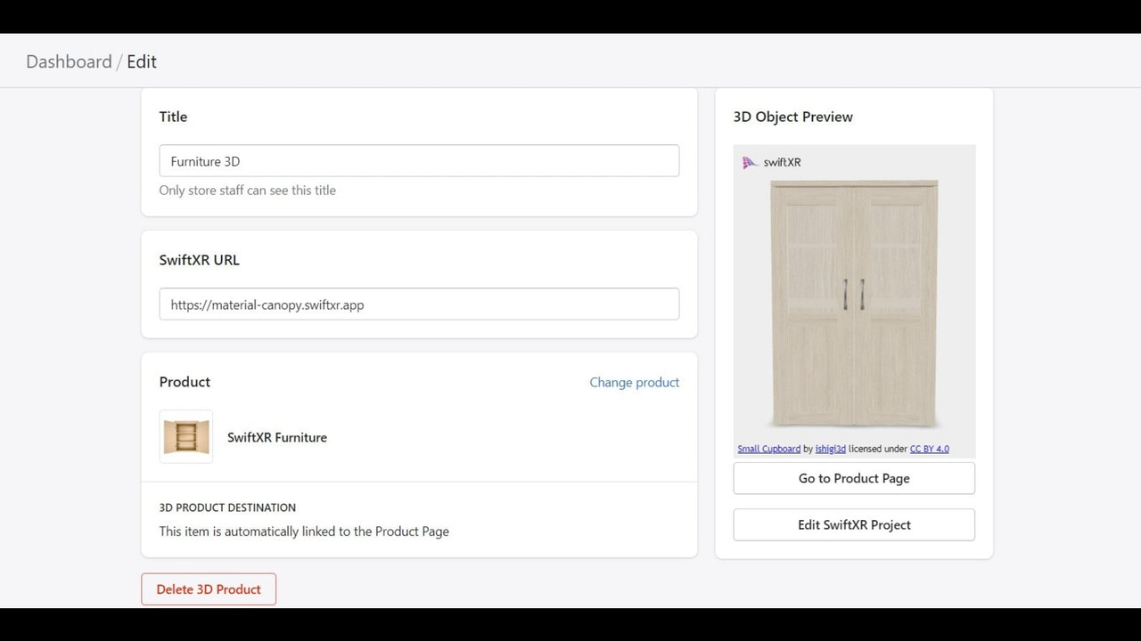
Task: Click the 3D Object Preview heading
Action: click(x=792, y=117)
